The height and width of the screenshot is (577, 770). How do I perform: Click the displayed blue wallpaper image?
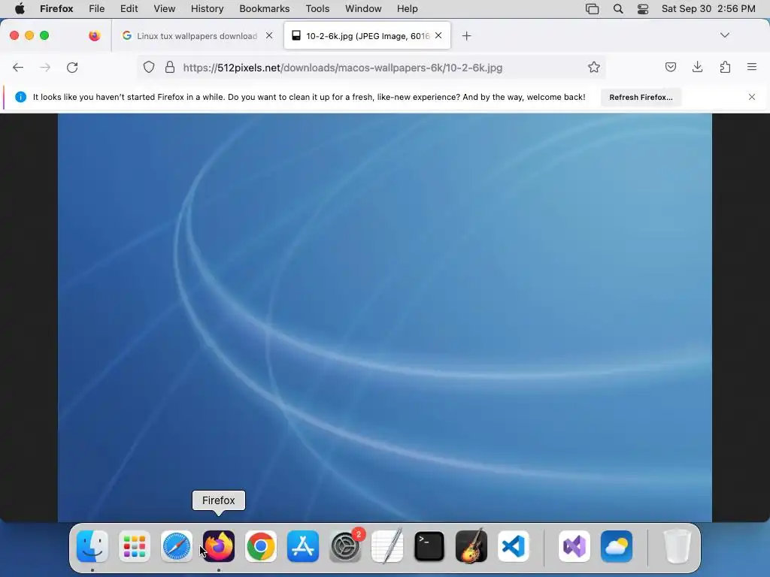click(384, 318)
